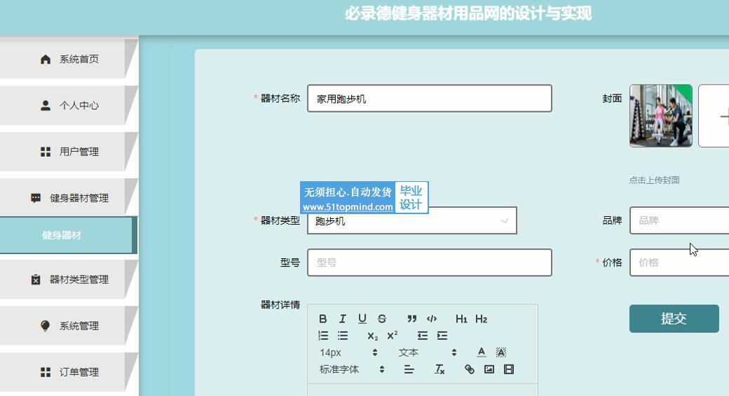Open the 文本 heading style dropdown
Image resolution: width=729 pixels, height=396 pixels.
point(428,353)
